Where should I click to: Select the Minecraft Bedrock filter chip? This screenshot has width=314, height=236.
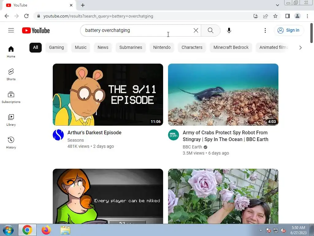[231, 48]
